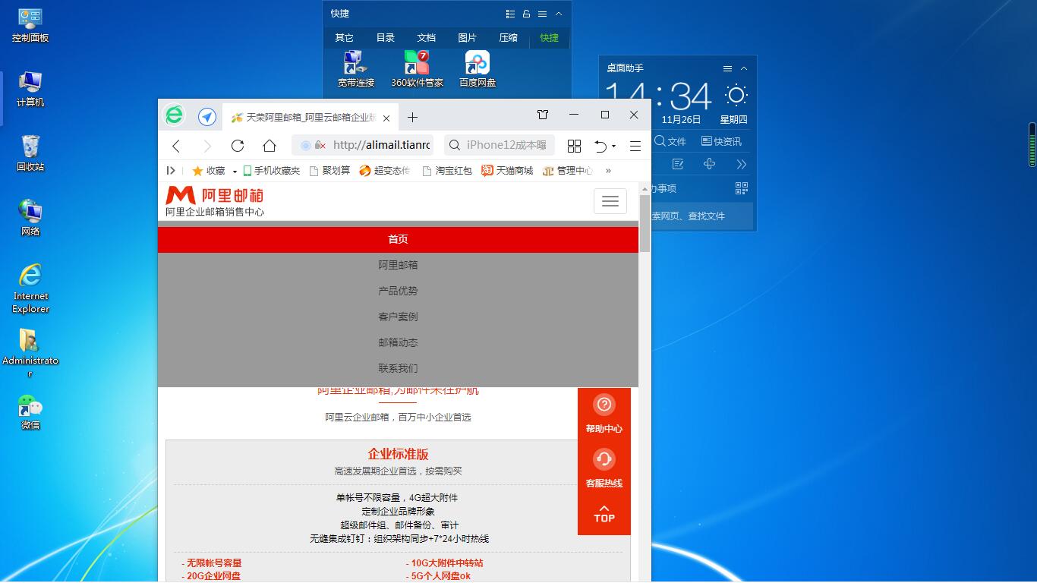Switch to the 图片 tab in 快捷 panel
This screenshot has height=583, width=1037.
[468, 38]
